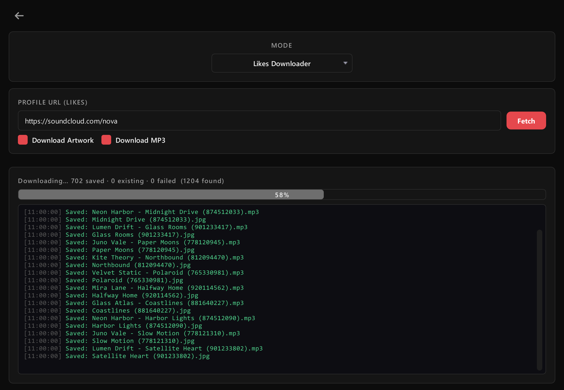Select log line Paper Moons (778120945).jpg

[109, 250]
